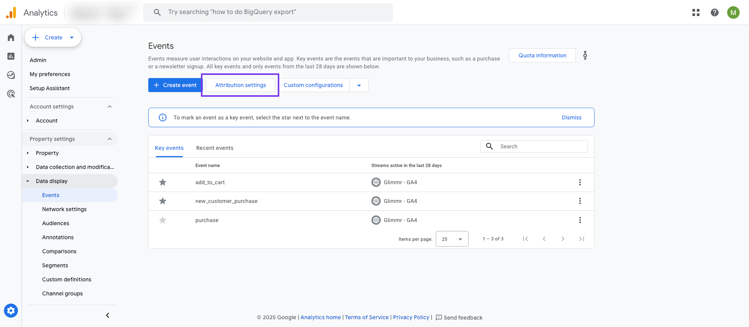Go to previous page of events
749x327 pixels.
point(544,239)
